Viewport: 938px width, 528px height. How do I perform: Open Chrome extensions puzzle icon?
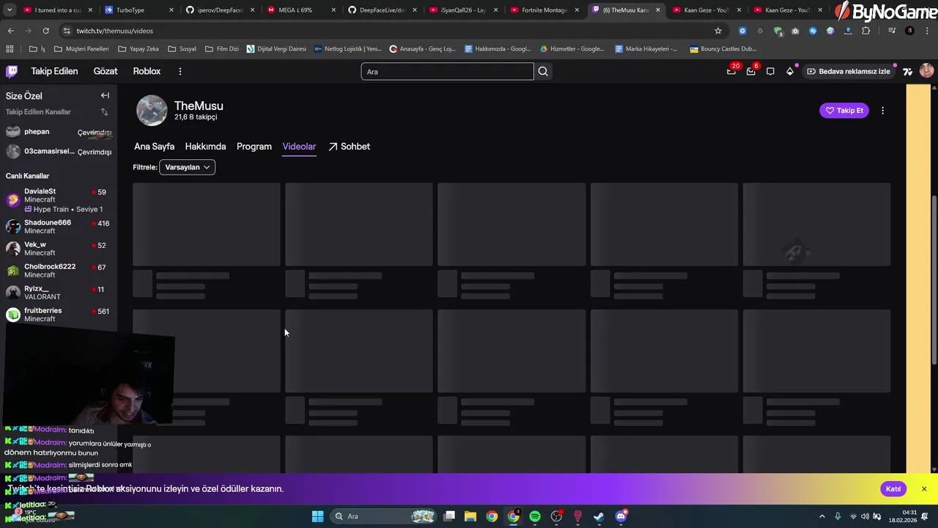pos(865,31)
